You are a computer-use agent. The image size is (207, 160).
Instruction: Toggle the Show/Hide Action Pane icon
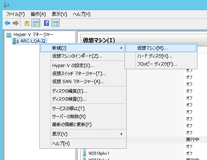pyautogui.click(x=55, y=23)
